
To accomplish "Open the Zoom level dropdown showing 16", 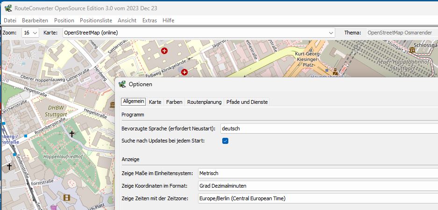I will point(31,33).
